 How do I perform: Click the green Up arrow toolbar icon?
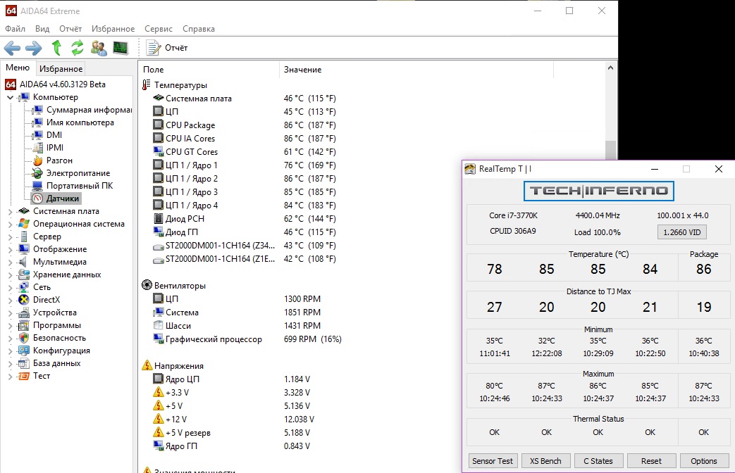pos(56,48)
